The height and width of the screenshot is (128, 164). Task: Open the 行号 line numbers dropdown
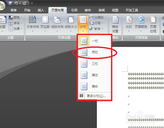coord(96,23)
